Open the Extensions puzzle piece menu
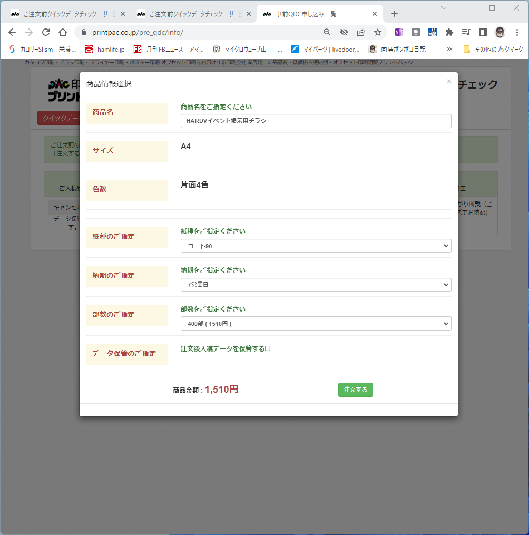529x535 pixels. tap(449, 32)
